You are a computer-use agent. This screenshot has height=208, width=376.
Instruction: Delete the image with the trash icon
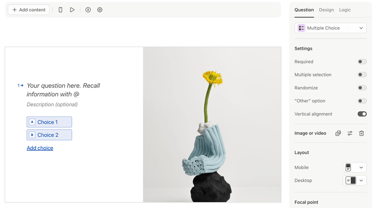point(361,133)
